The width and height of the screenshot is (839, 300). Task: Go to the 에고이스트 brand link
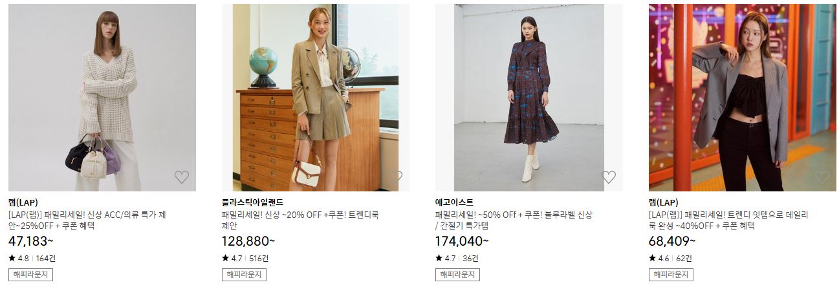tap(454, 202)
